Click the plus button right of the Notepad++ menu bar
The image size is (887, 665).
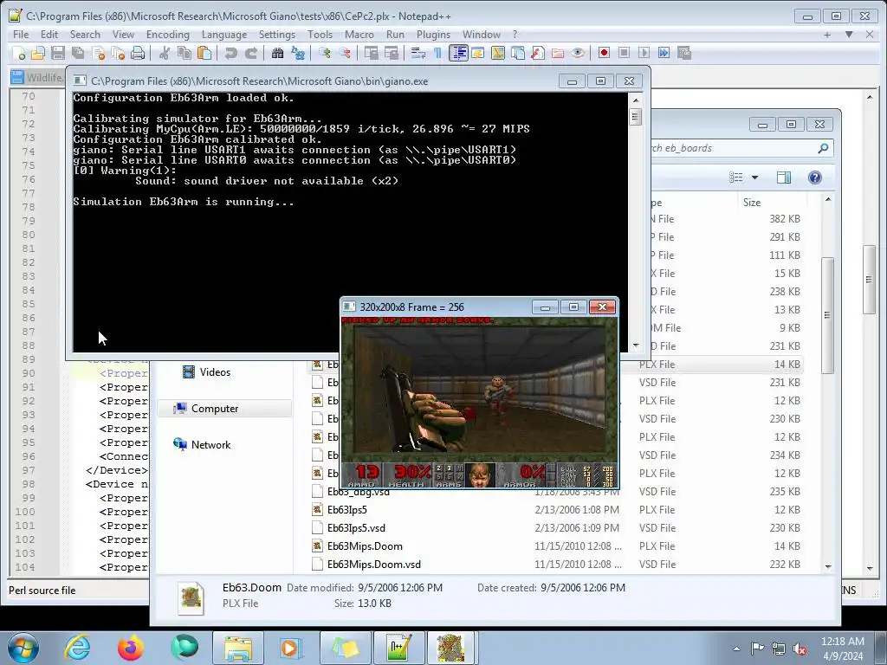[x=827, y=35]
